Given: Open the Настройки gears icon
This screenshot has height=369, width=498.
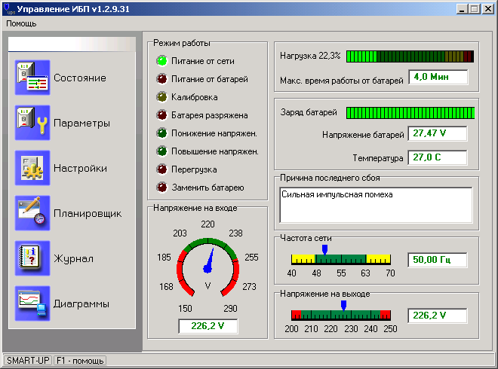Looking at the screenshot, I should 32,169.
